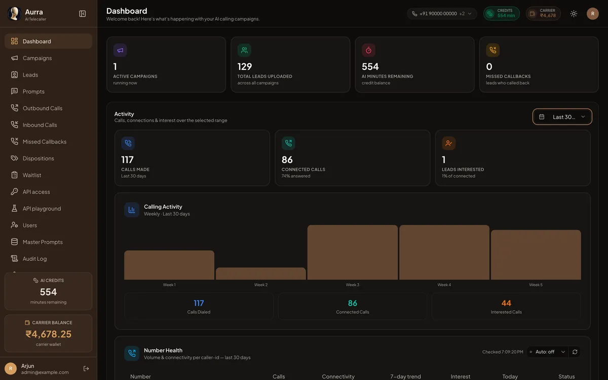The image size is (608, 380).
Task: Select the 86 Connected Calls stat tile
Action: click(353, 307)
